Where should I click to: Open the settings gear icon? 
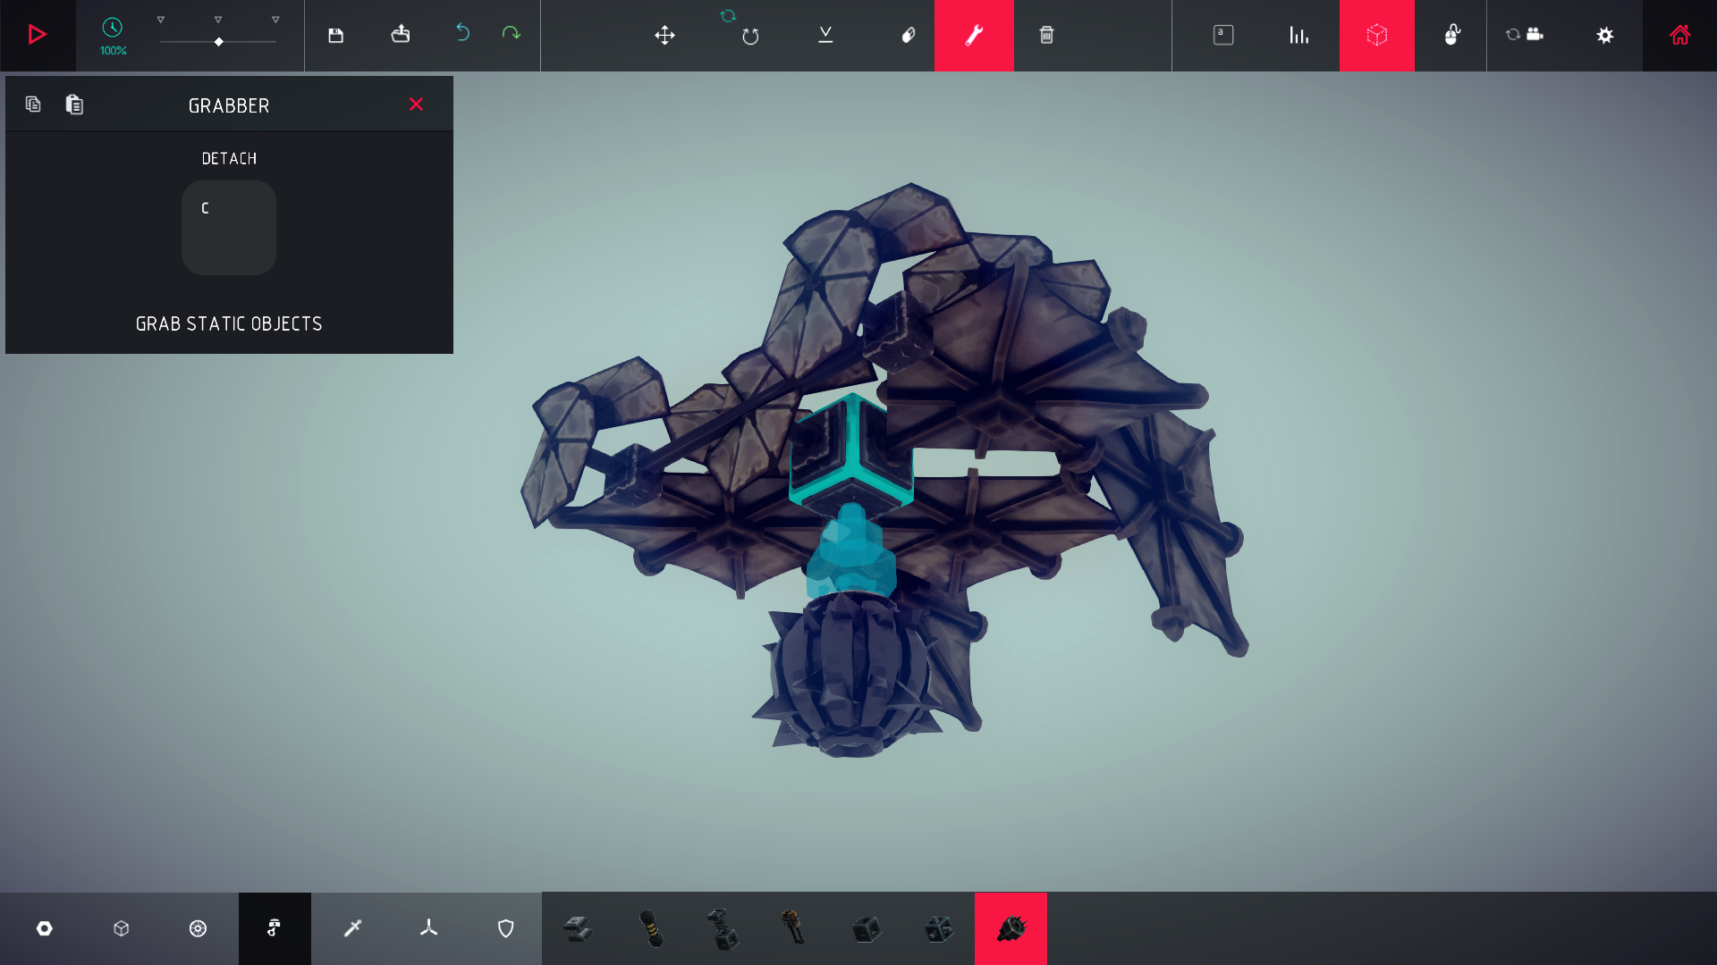point(1605,35)
